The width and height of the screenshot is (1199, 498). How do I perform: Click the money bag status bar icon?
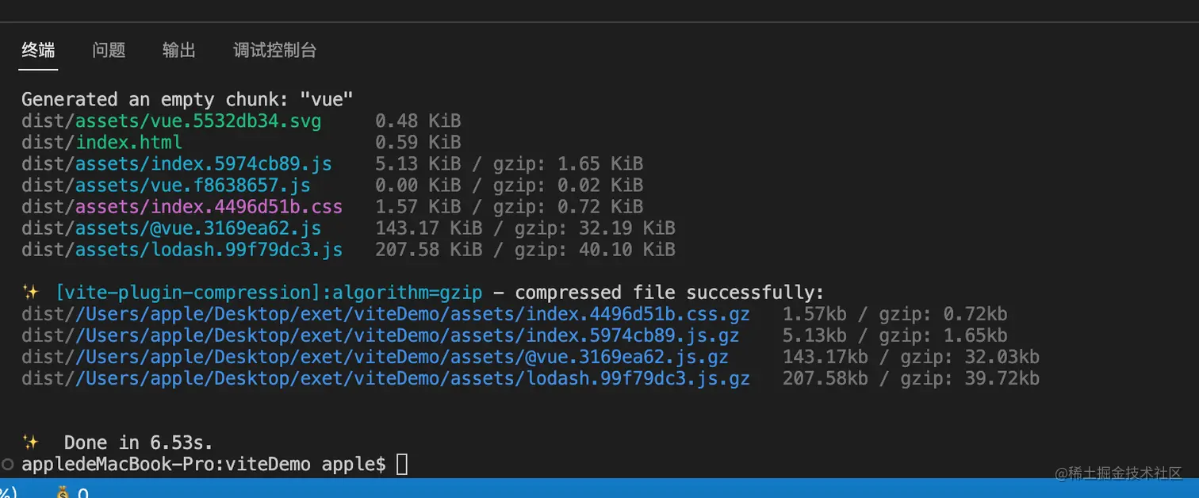(64, 492)
